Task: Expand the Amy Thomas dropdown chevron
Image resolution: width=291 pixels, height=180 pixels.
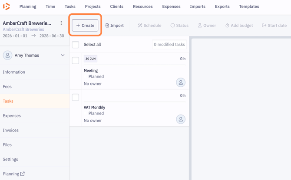Action: pyautogui.click(x=63, y=56)
